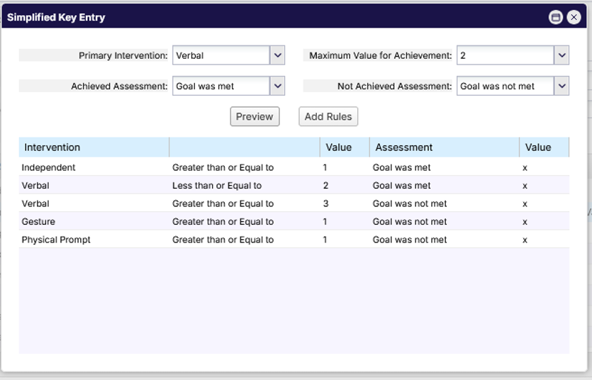
Task: Select the first Value column header
Action: click(x=345, y=147)
